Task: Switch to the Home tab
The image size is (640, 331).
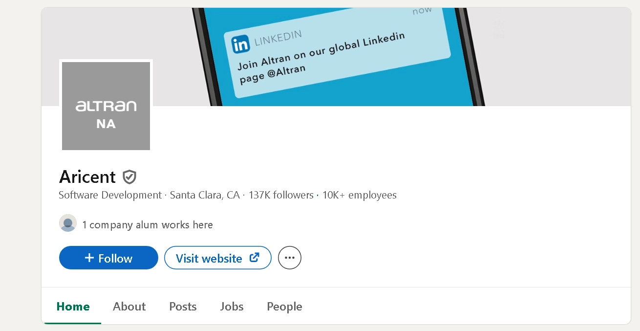Action: pyautogui.click(x=73, y=307)
